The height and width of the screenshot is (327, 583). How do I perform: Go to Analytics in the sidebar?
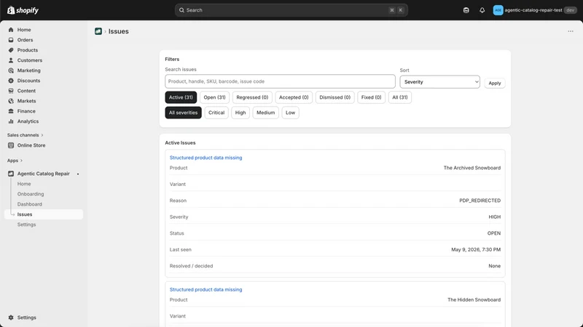[x=28, y=121]
